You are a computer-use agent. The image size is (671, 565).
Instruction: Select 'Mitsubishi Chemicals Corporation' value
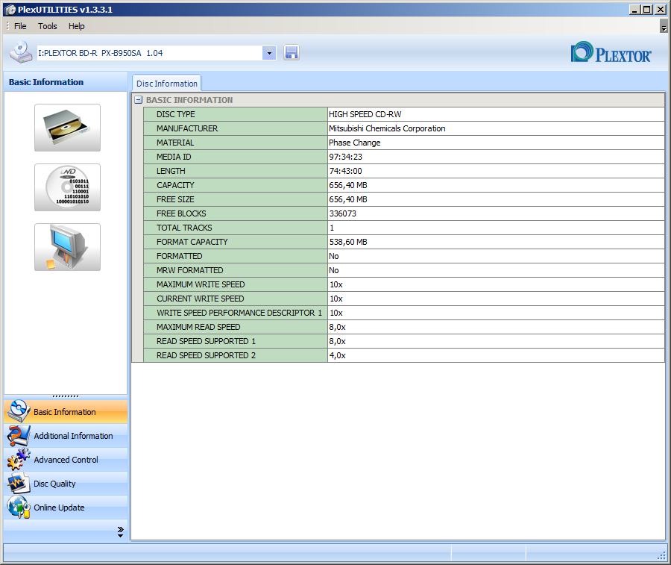(x=387, y=128)
